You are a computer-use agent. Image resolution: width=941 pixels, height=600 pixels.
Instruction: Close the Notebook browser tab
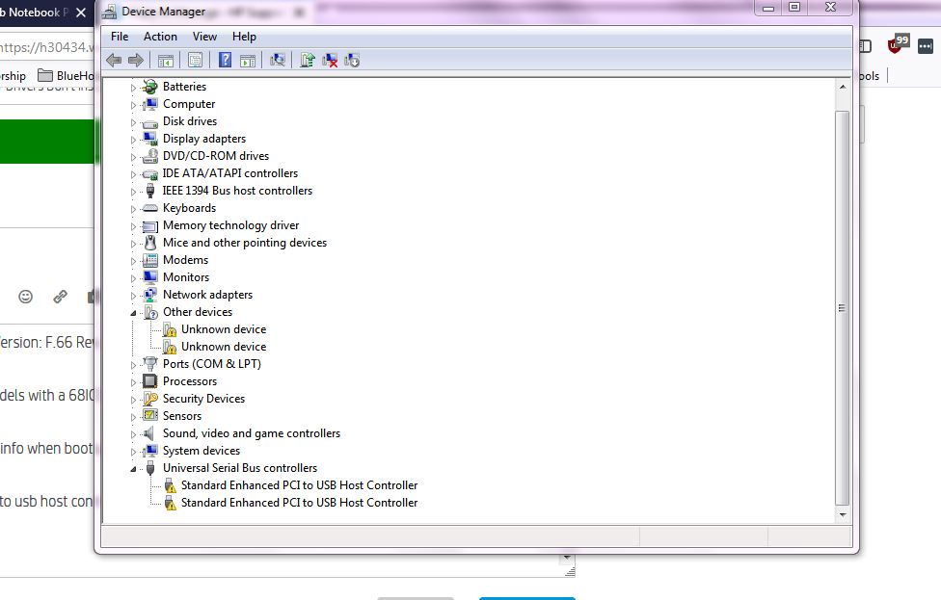click(81, 12)
